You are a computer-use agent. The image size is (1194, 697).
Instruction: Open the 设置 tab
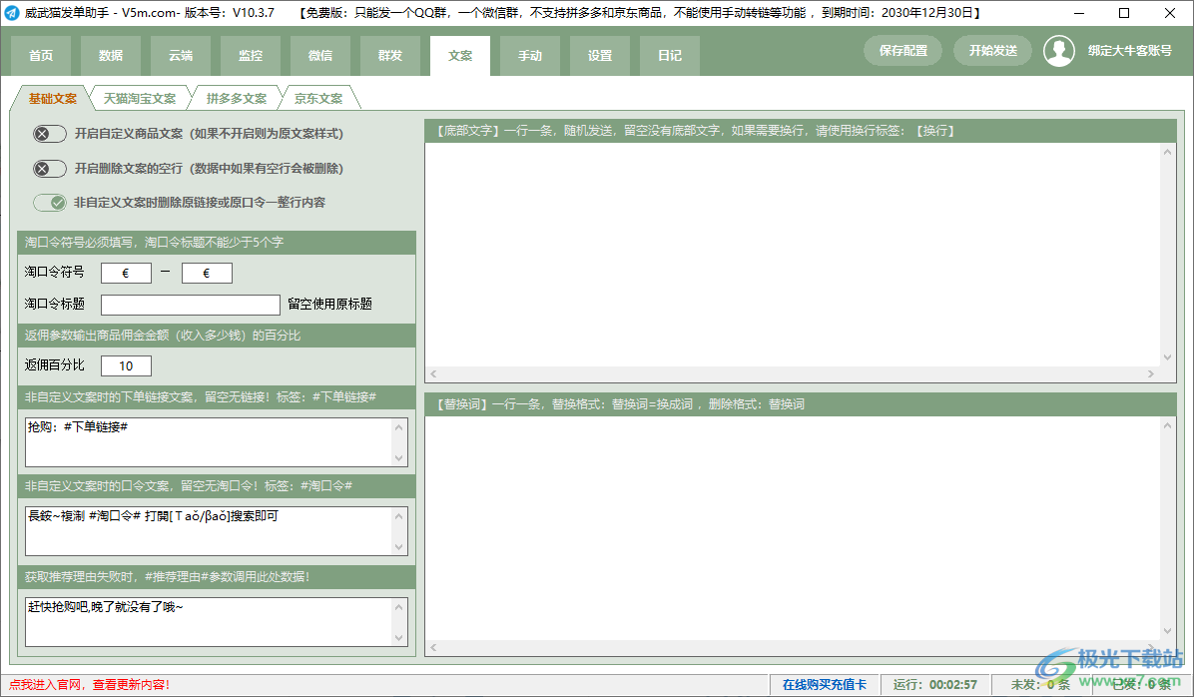click(x=600, y=56)
